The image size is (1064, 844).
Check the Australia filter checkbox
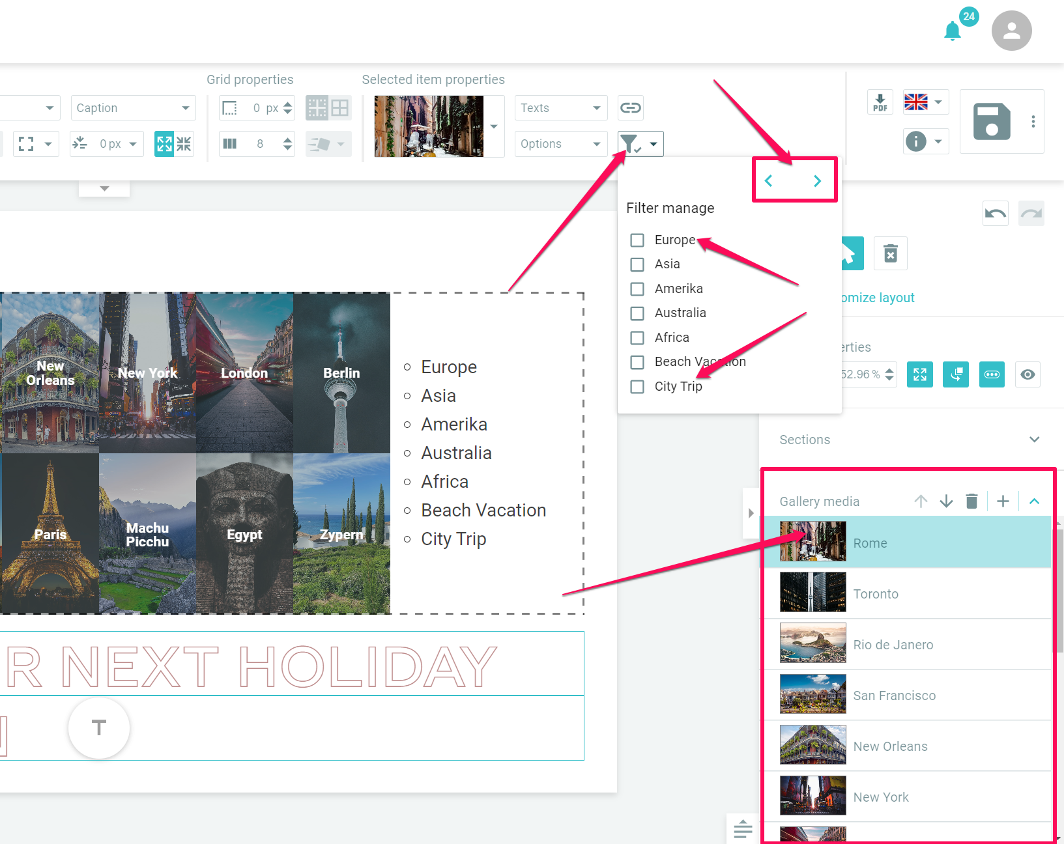637,313
